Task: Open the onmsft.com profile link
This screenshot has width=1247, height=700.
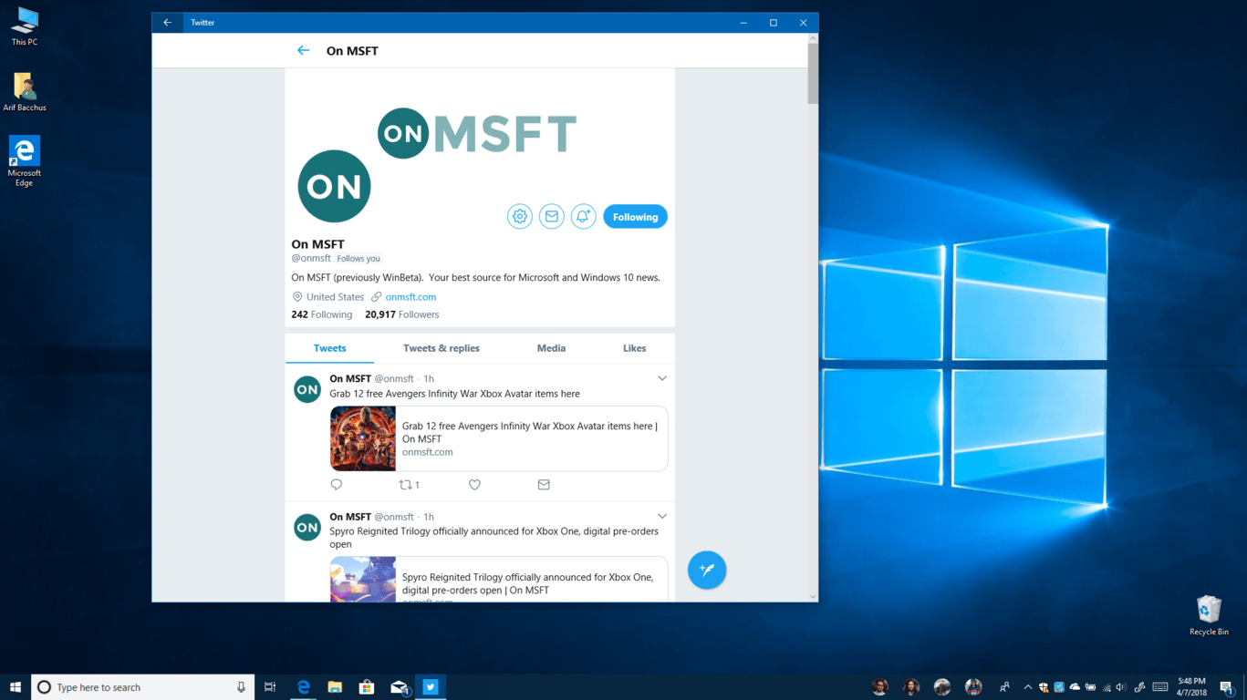Action: (x=410, y=297)
